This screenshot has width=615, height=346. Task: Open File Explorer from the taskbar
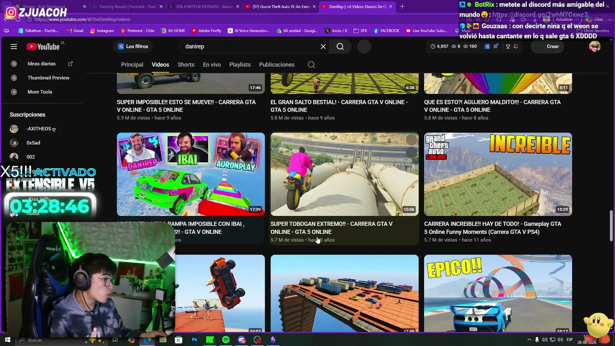pos(163,340)
